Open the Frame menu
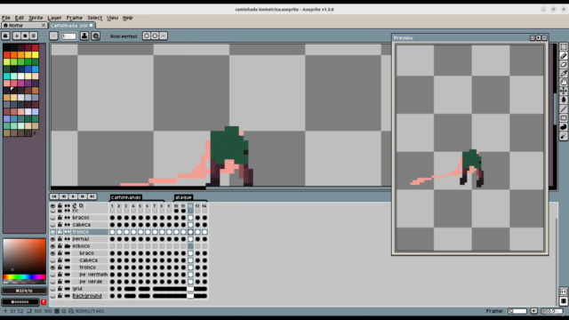Viewport: 569px width, 320px height. click(75, 18)
